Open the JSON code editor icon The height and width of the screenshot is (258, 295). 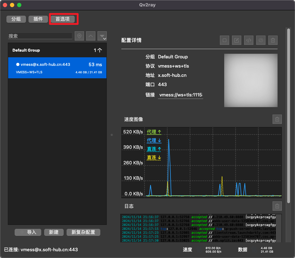[248, 40]
